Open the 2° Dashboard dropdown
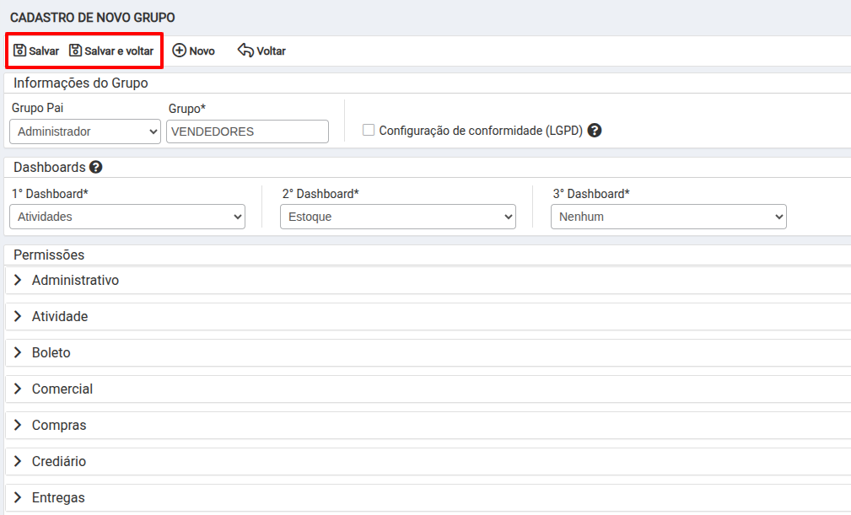This screenshot has width=851, height=515. pos(398,217)
